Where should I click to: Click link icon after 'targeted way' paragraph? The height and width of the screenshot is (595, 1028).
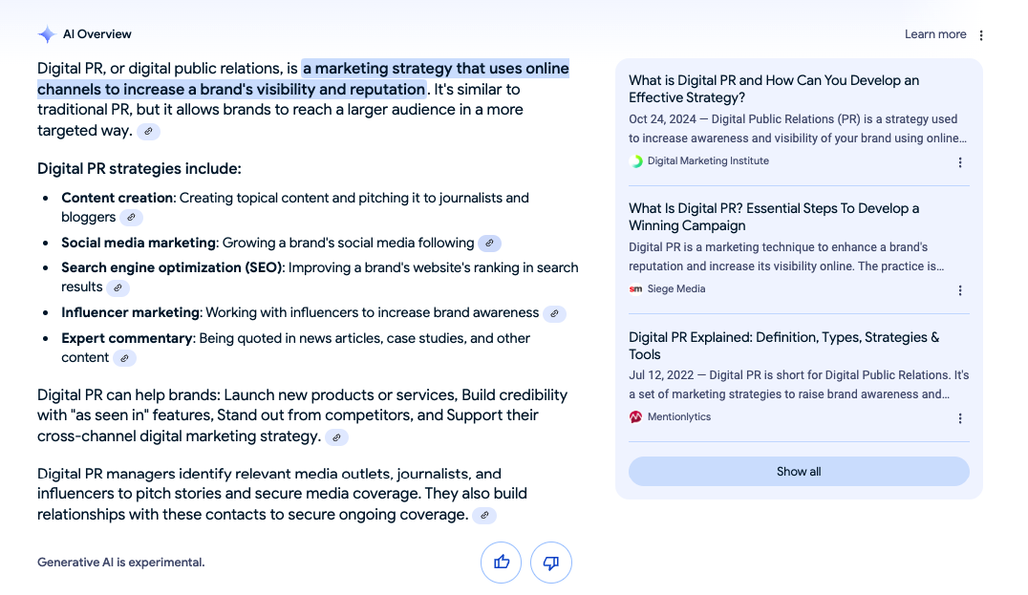[148, 132]
